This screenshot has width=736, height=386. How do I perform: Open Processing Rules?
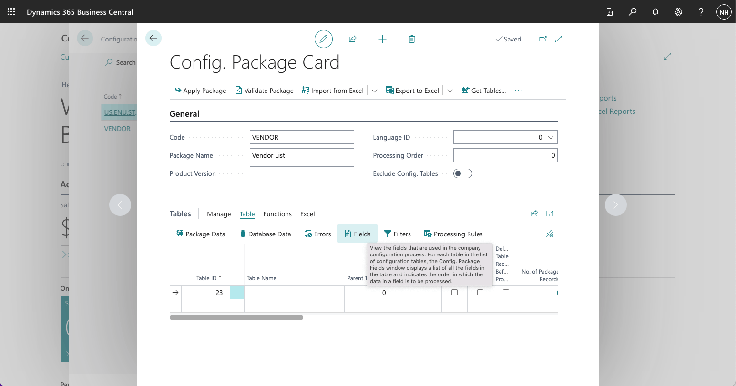453,234
